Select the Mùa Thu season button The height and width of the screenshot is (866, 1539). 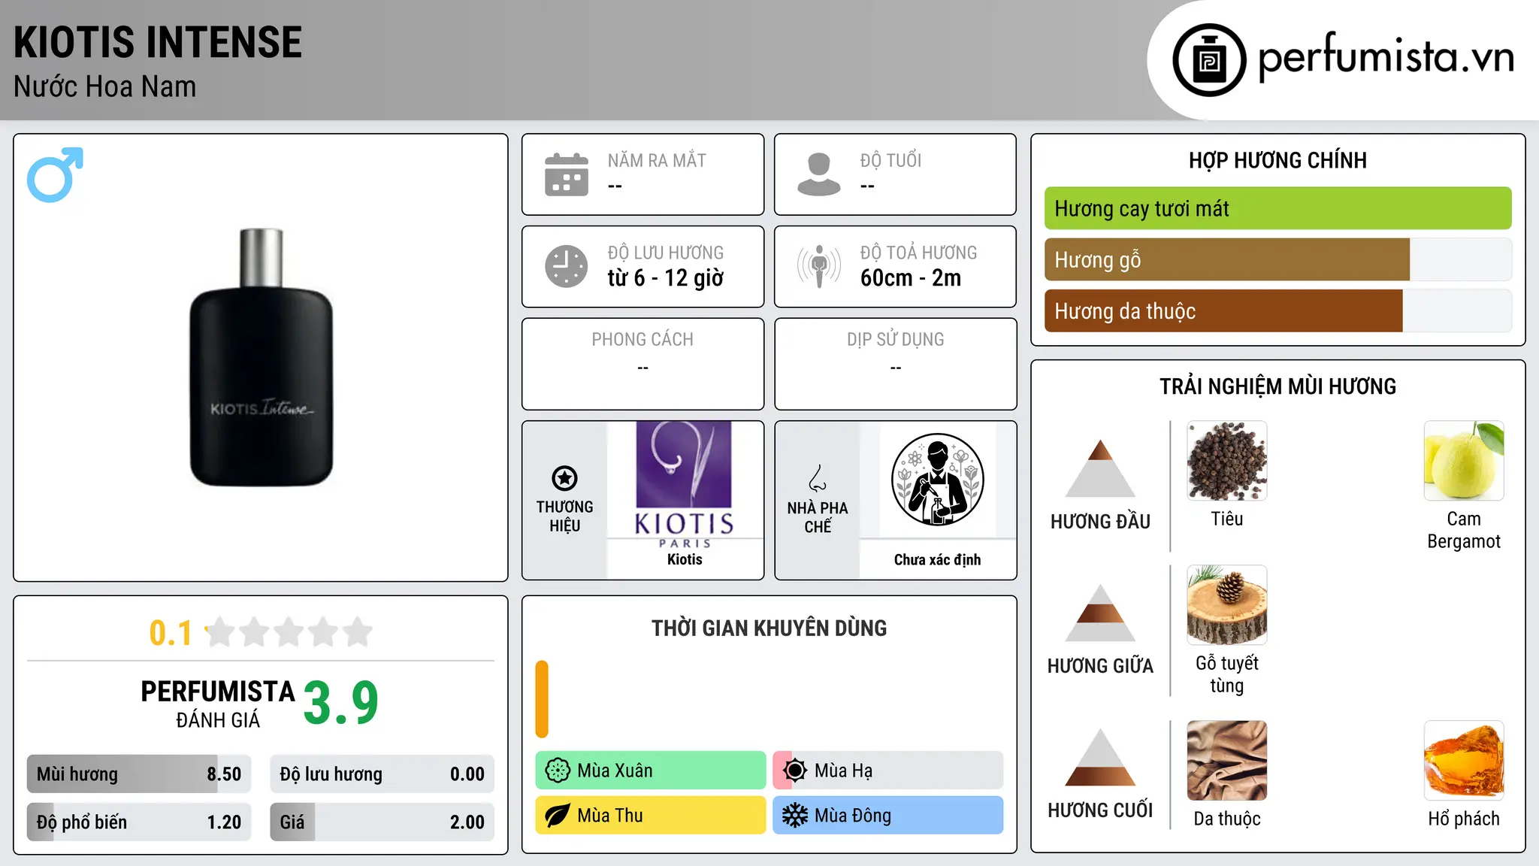tap(651, 816)
